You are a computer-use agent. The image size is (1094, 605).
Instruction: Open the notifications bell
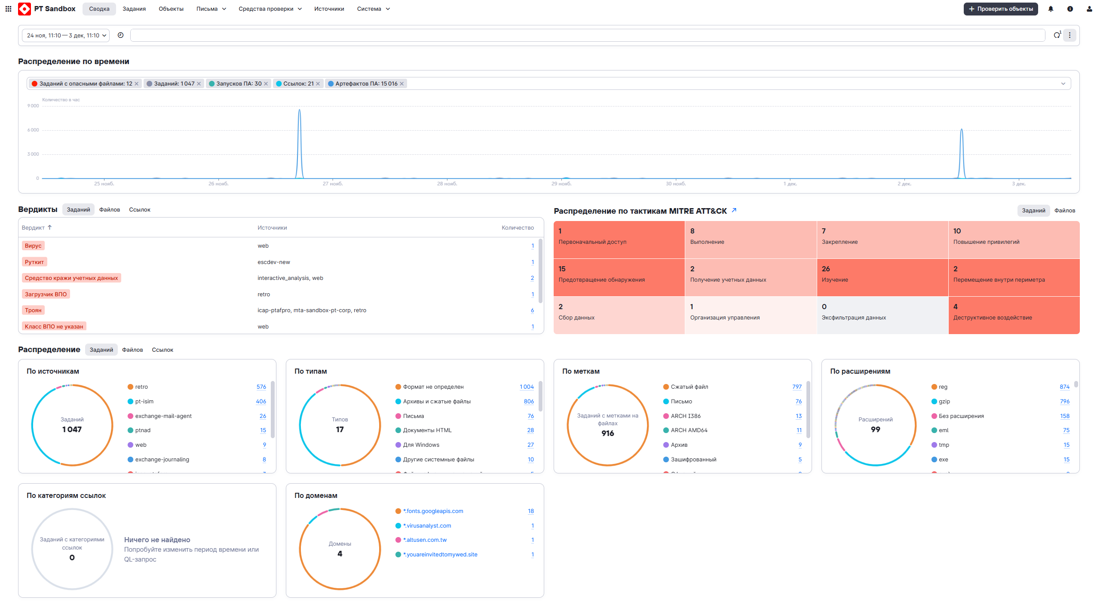(1051, 9)
